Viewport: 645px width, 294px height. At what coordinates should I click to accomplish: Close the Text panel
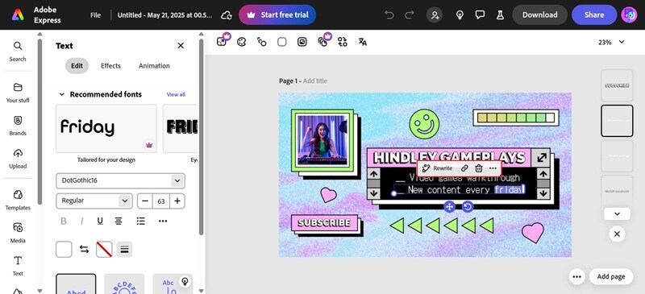click(x=181, y=46)
